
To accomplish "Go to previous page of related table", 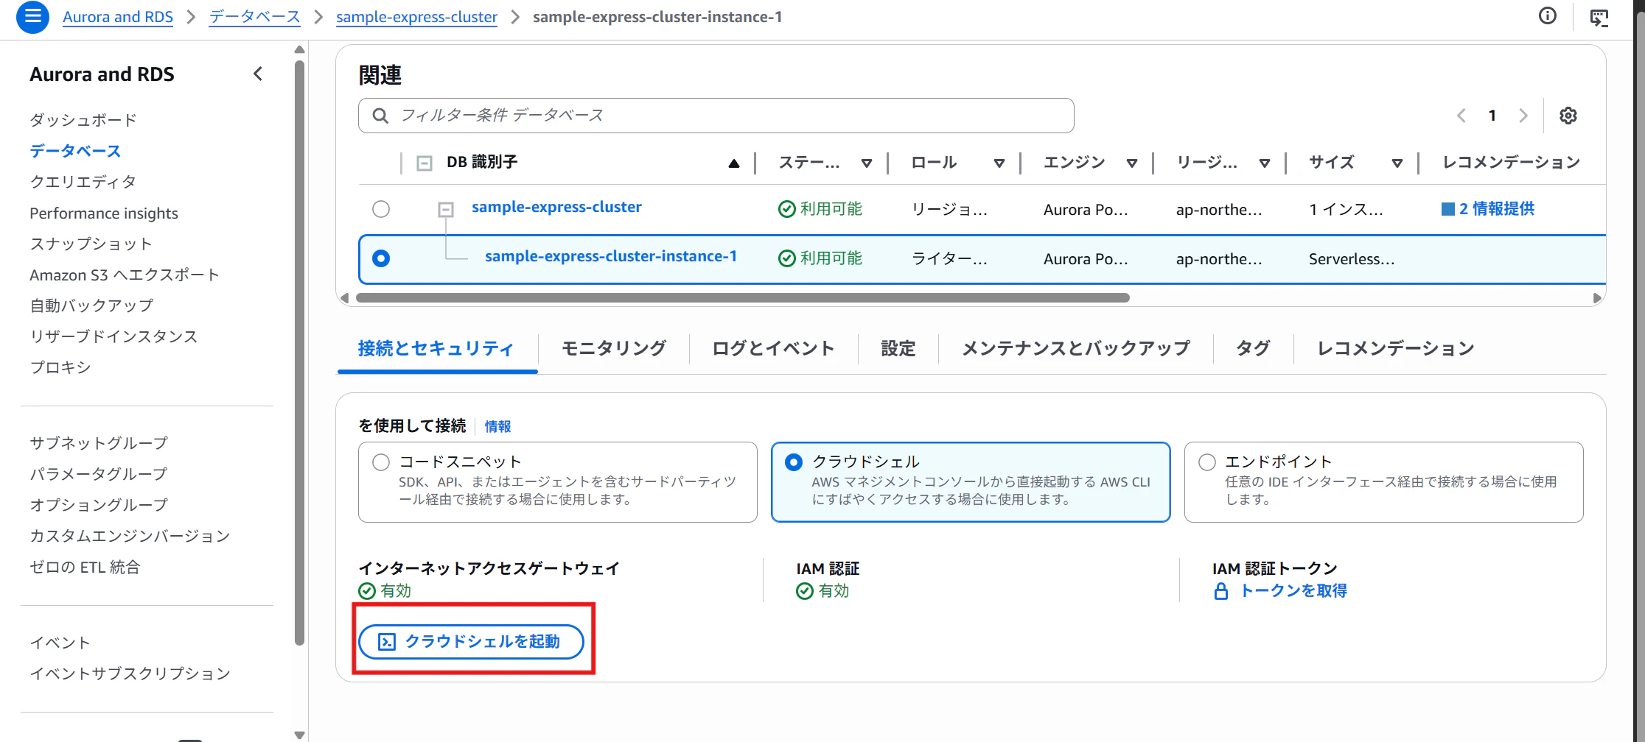I will [x=1461, y=116].
